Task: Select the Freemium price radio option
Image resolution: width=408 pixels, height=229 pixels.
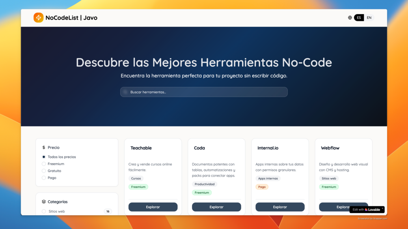Action: 44,164
